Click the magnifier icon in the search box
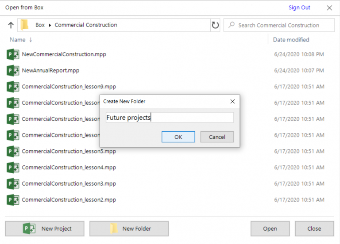Image resolution: width=340 pixels, height=244 pixels. [x=232, y=25]
